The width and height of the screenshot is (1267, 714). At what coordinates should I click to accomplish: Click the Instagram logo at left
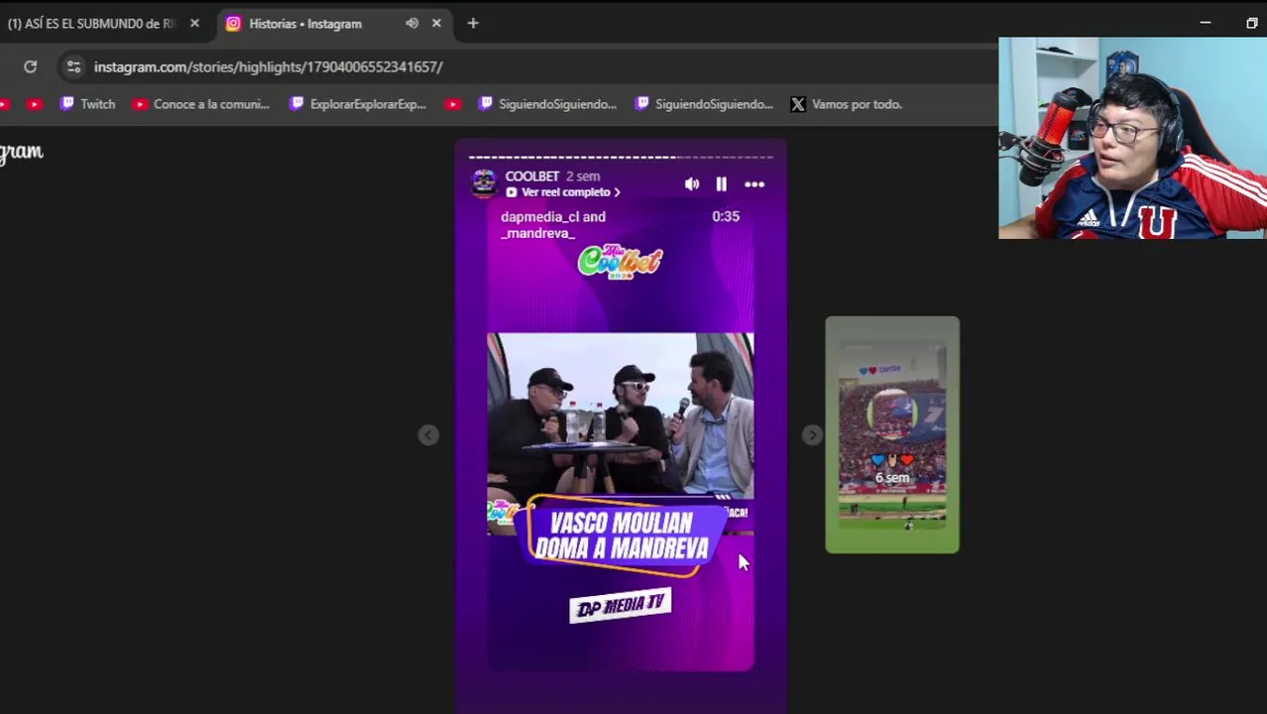point(22,152)
